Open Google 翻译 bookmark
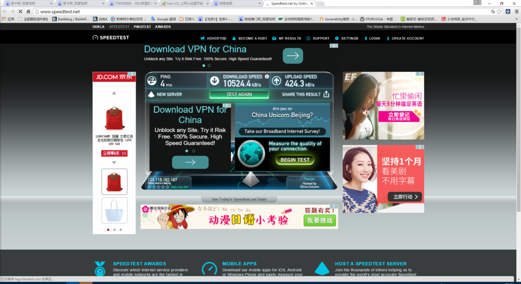 (x=164, y=19)
